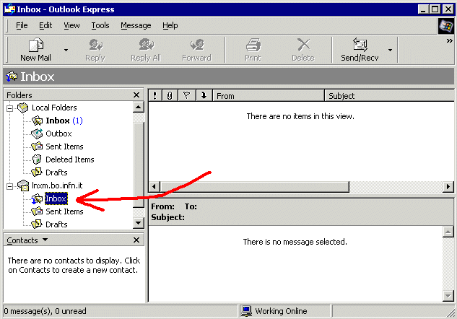This screenshot has height=319, width=457.
Task: Select the bold Inbox (1) folder
Action: pyautogui.click(x=64, y=121)
